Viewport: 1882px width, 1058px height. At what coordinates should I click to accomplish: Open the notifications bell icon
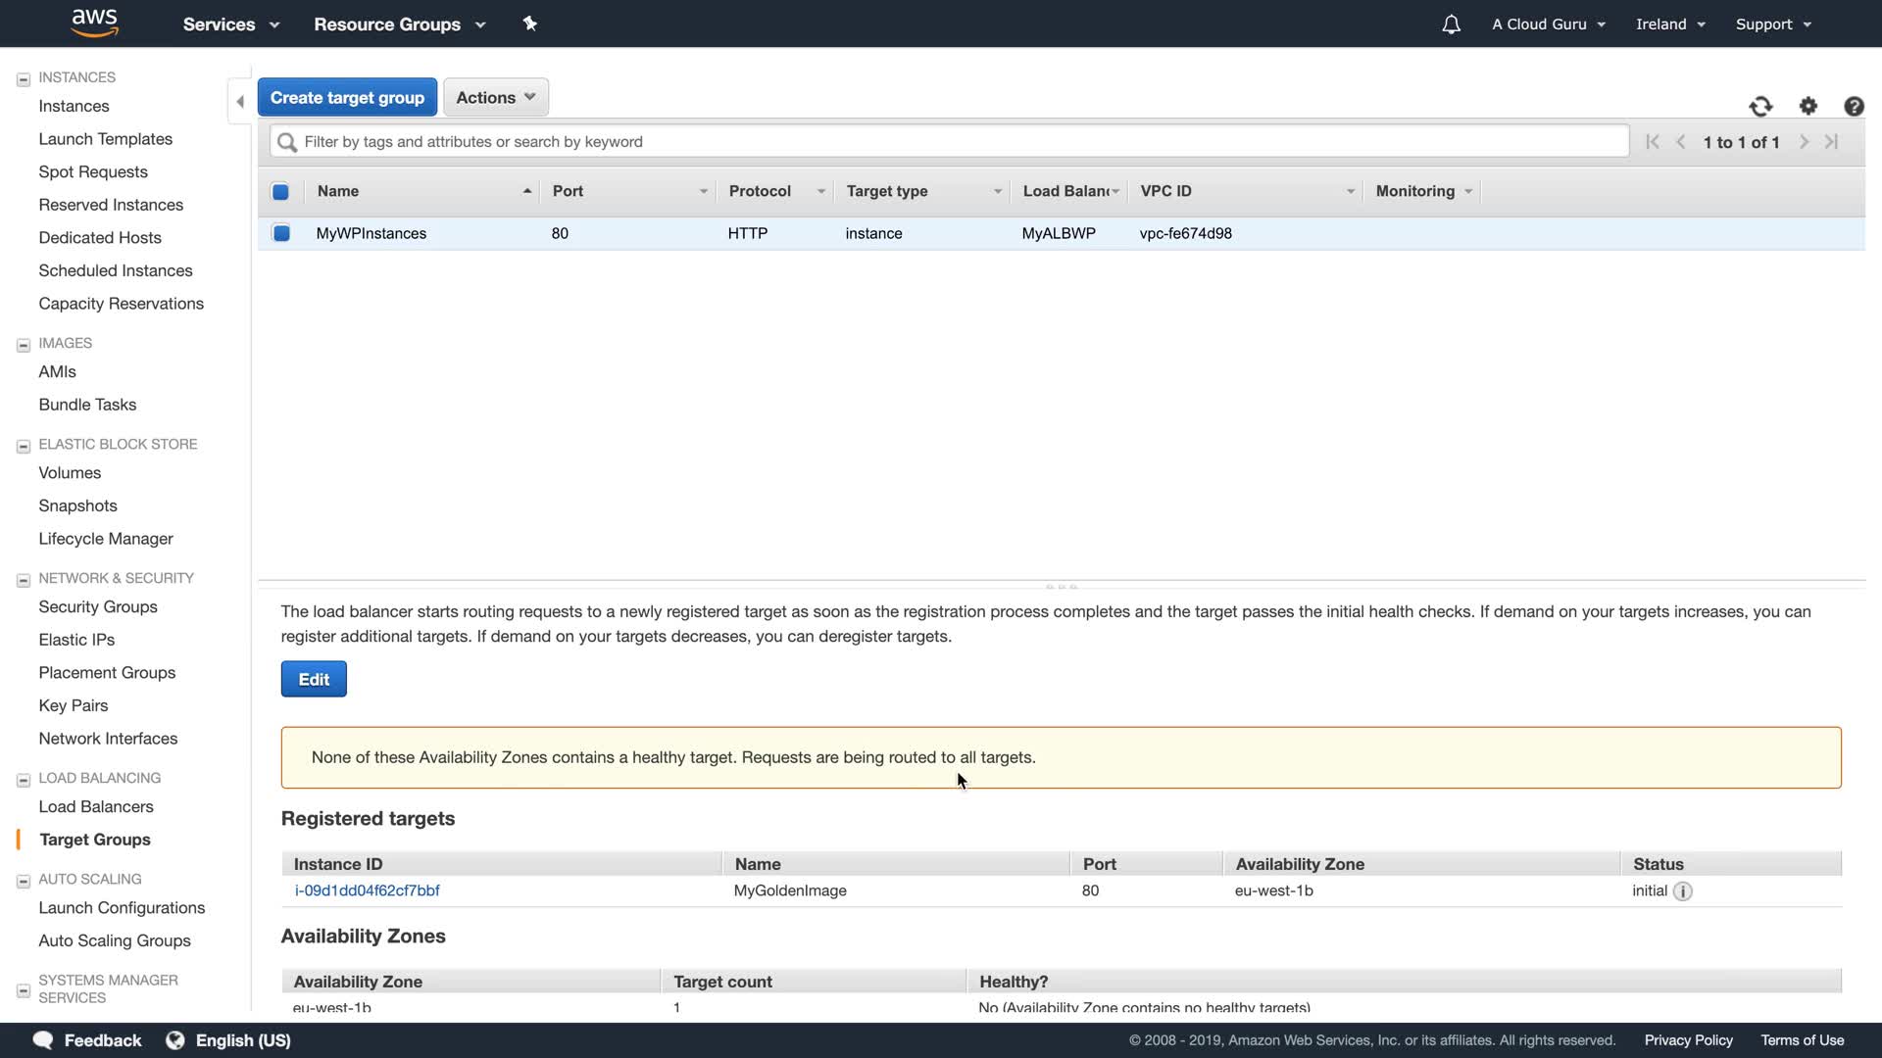(1451, 24)
